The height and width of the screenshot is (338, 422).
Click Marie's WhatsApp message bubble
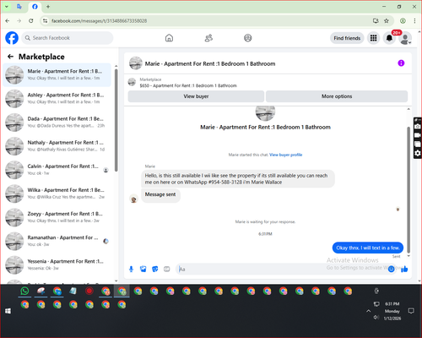pyautogui.click(x=238, y=179)
